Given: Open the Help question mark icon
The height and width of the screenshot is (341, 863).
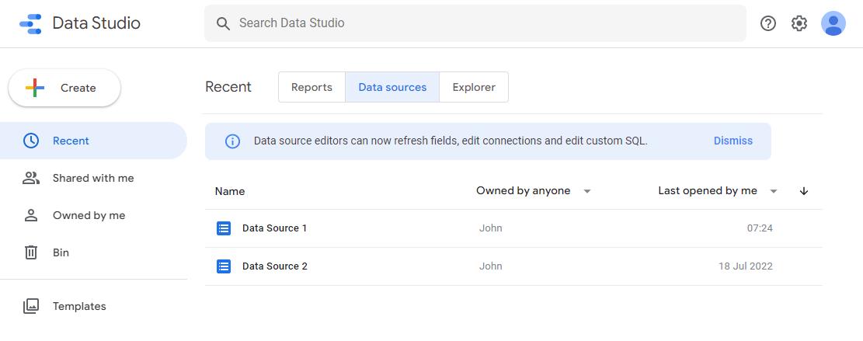Looking at the screenshot, I should click(767, 23).
